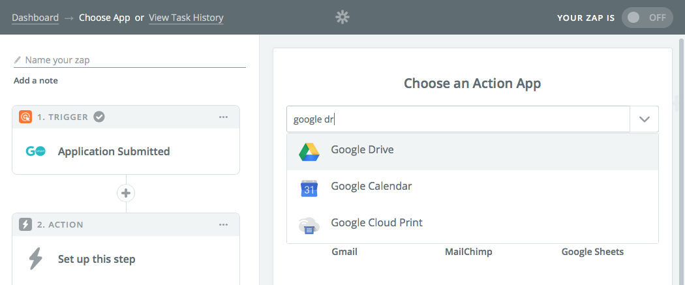
Task: Click the 1. TRIGGER header label
Action: 63,117
